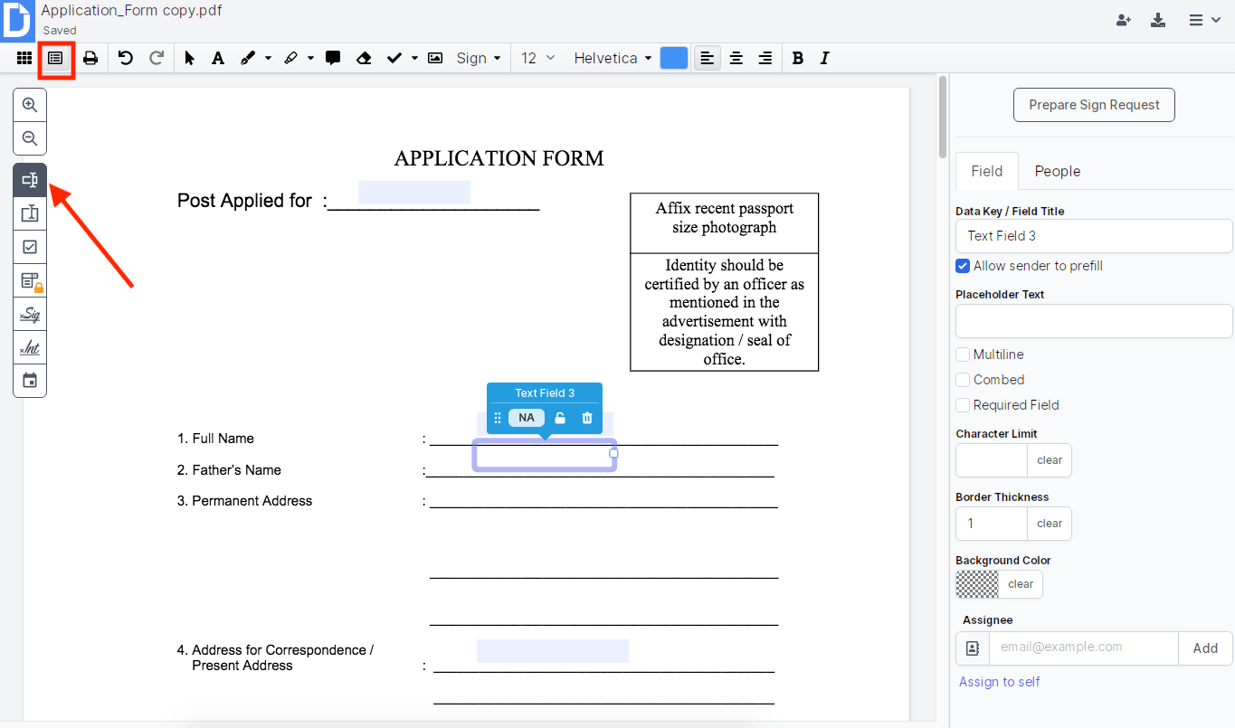
Task: Switch to the People tab
Action: click(x=1057, y=171)
